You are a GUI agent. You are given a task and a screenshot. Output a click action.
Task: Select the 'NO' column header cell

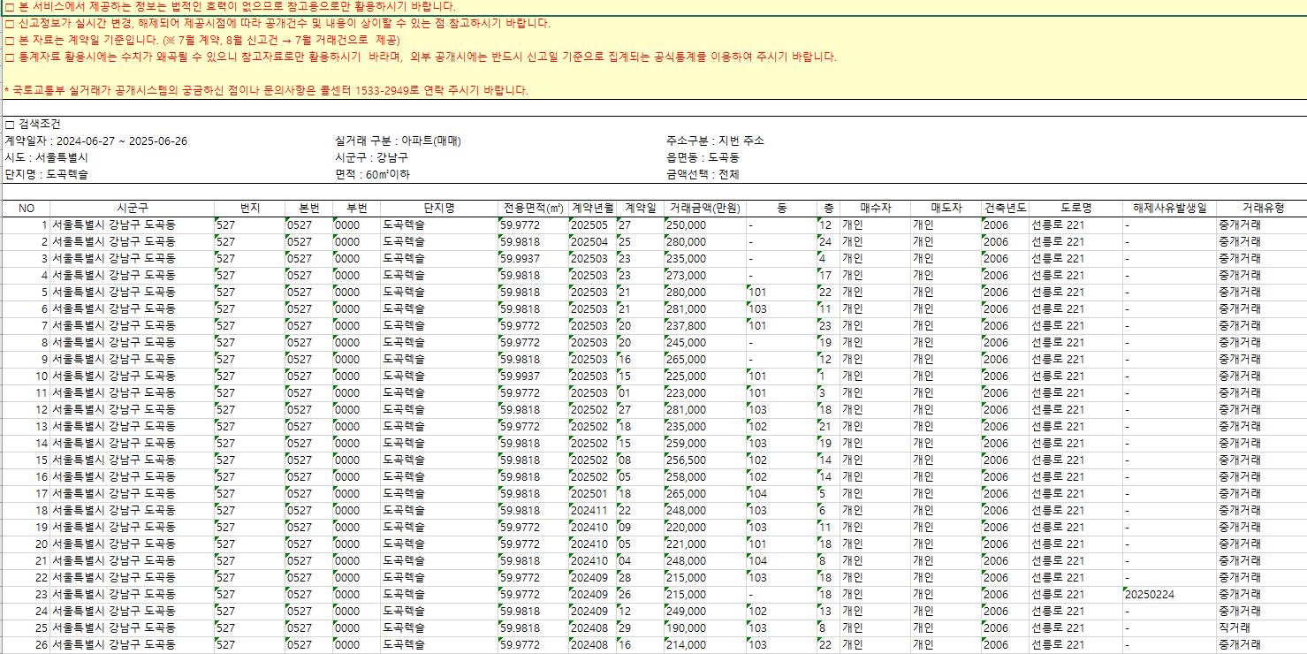[x=27, y=209]
